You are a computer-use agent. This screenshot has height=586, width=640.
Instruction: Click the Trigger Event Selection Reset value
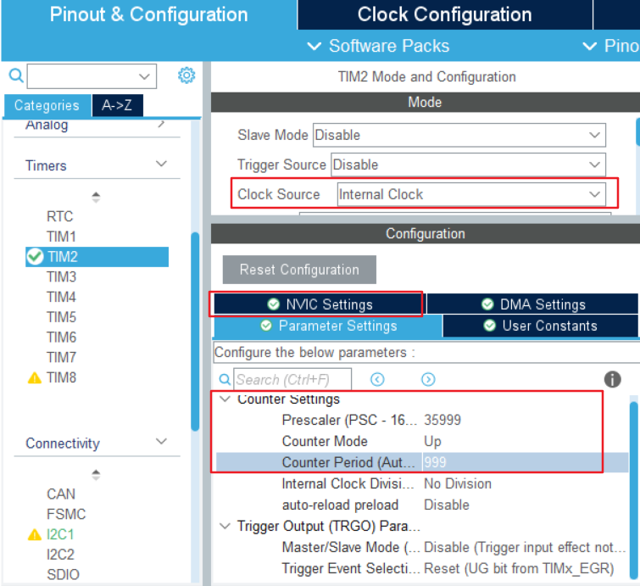(519, 569)
